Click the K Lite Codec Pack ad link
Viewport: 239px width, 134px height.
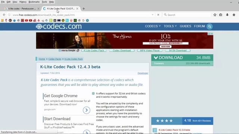point(94,51)
